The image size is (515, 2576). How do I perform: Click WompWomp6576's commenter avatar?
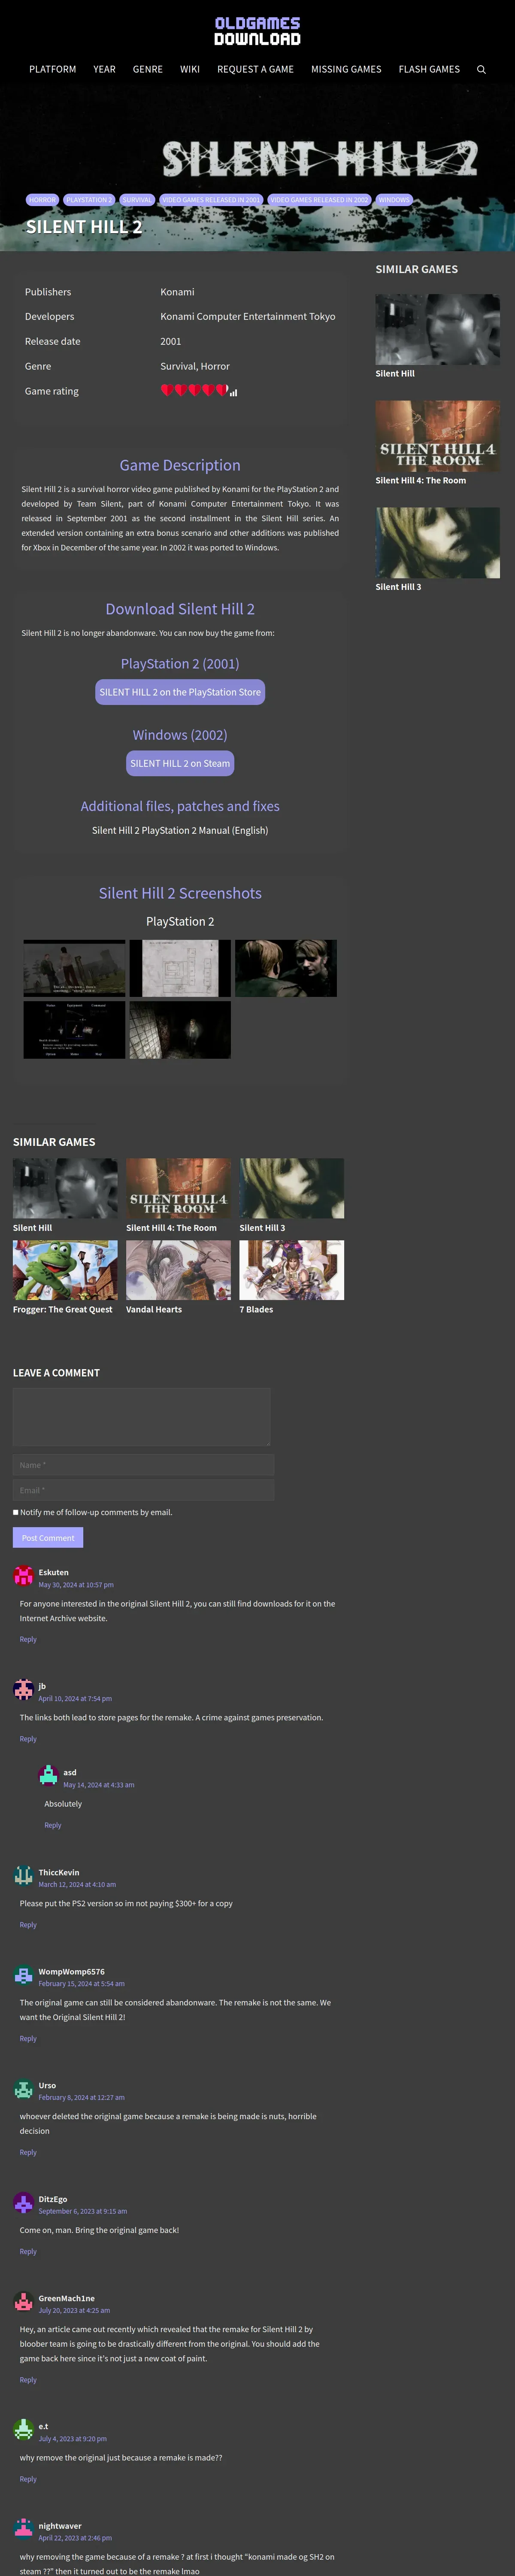tap(24, 1976)
